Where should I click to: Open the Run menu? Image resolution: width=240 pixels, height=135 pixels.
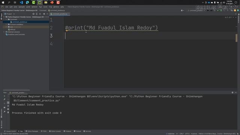point(40,7)
